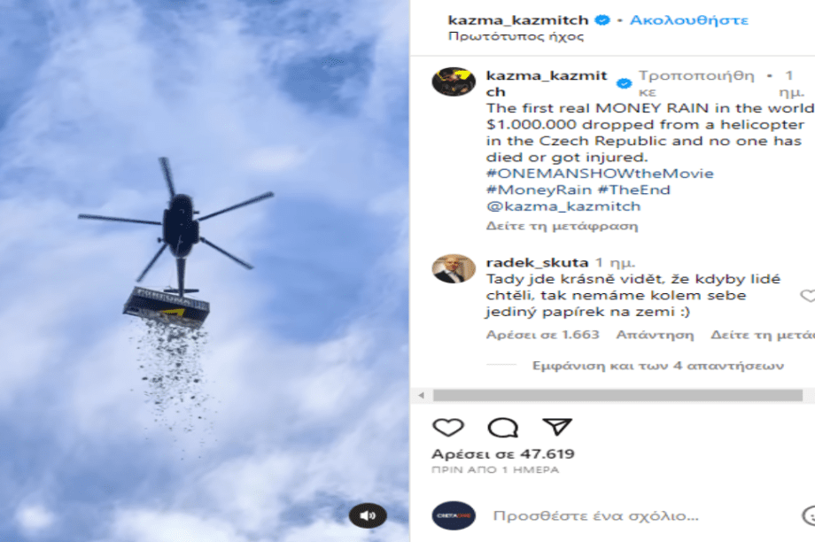Share post with paper plane icon
Screen dimensions: 815x542
click(x=557, y=427)
